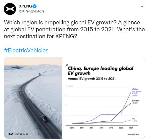Screen dimensions: 148x140
Task: Click the 2018 axis year label
Action: (x=101, y=128)
